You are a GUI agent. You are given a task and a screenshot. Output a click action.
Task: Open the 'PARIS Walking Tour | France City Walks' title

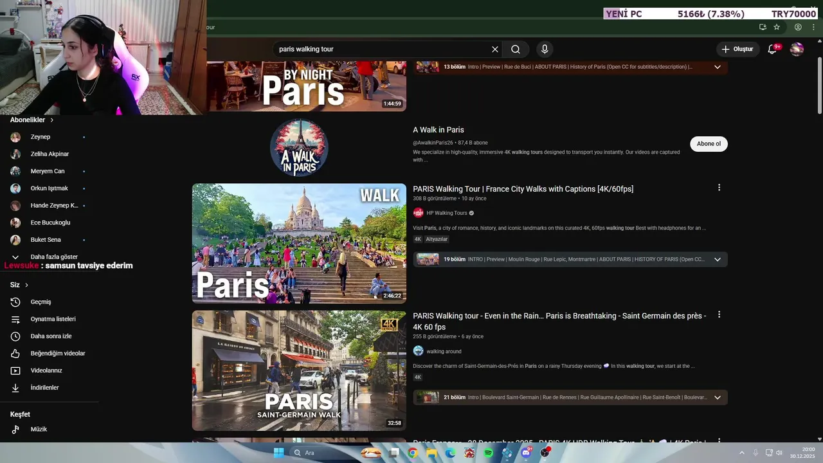(x=523, y=189)
